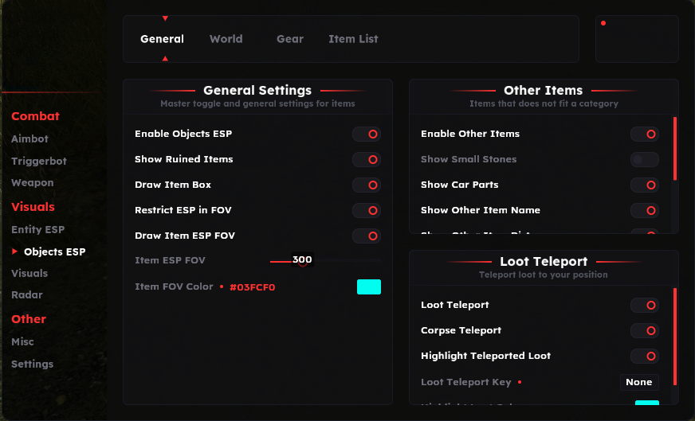
Task: Switch to the Gear tab
Action: click(x=289, y=39)
